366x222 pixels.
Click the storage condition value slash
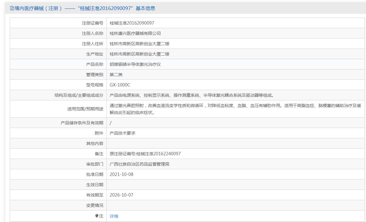pos(111,123)
